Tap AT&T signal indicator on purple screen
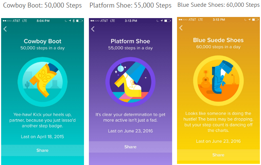The width and height of the screenshot is (261, 165). (99, 21)
